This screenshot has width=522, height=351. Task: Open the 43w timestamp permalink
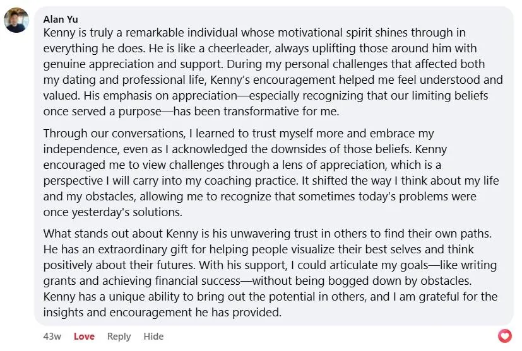[x=52, y=337]
